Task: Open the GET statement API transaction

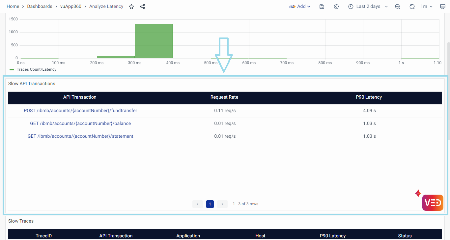Action: tap(80, 136)
